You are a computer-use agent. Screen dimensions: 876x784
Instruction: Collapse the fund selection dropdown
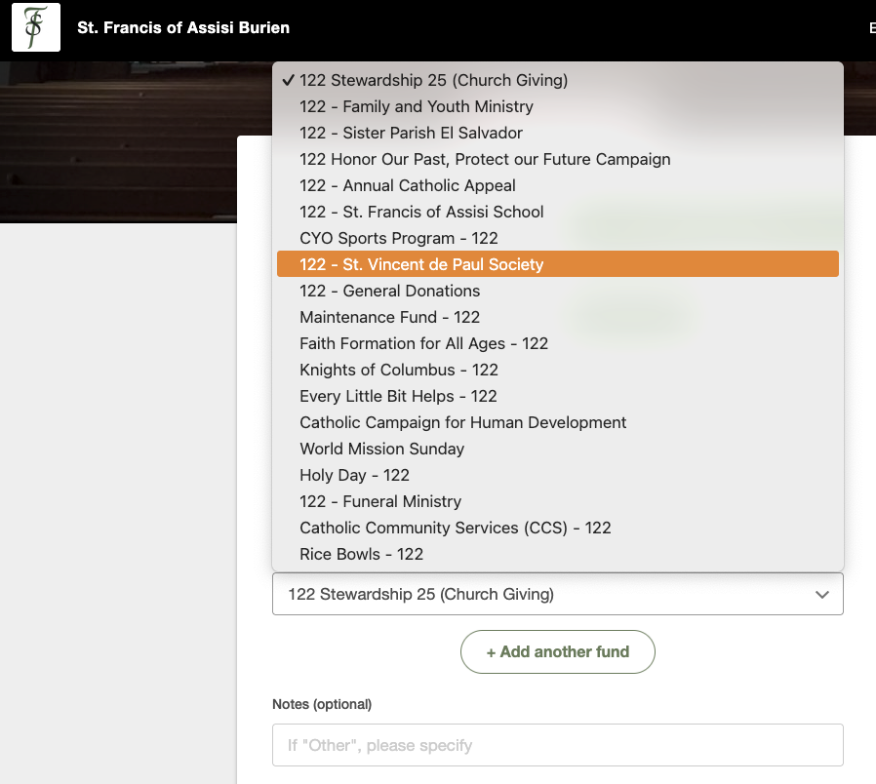tap(558, 594)
